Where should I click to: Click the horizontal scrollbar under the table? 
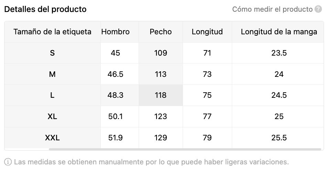[185, 149]
